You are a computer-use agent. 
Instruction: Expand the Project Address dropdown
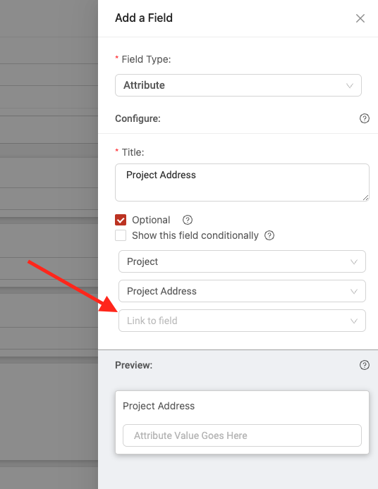point(242,291)
